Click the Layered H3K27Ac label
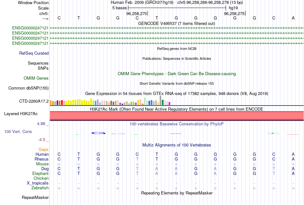The height and width of the screenshot is (205, 304). pos(21,114)
